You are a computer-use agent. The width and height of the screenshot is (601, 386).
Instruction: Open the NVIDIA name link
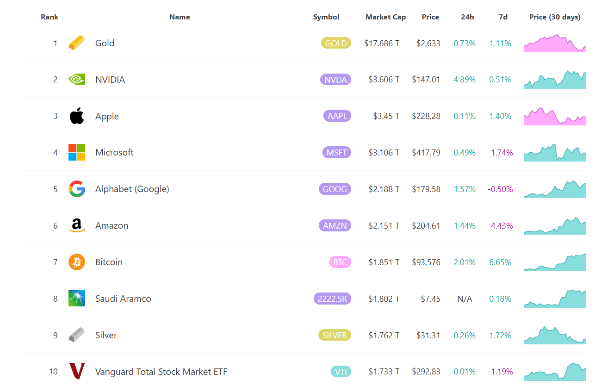110,80
